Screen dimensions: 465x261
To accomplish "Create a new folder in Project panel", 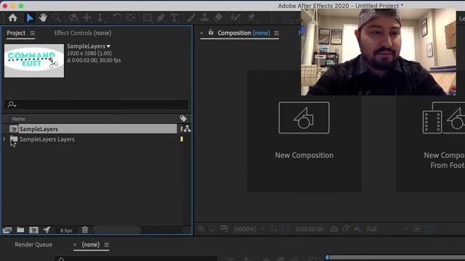I will 20,230.
